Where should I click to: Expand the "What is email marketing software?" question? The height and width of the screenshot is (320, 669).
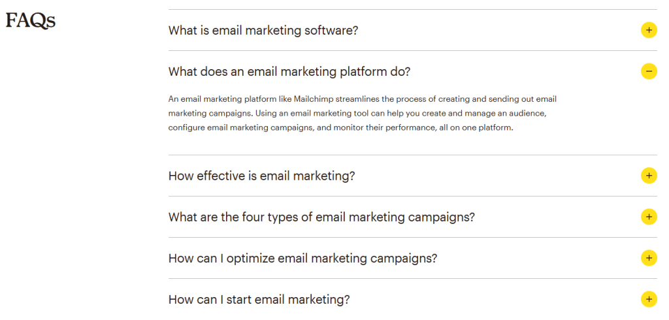click(x=263, y=30)
